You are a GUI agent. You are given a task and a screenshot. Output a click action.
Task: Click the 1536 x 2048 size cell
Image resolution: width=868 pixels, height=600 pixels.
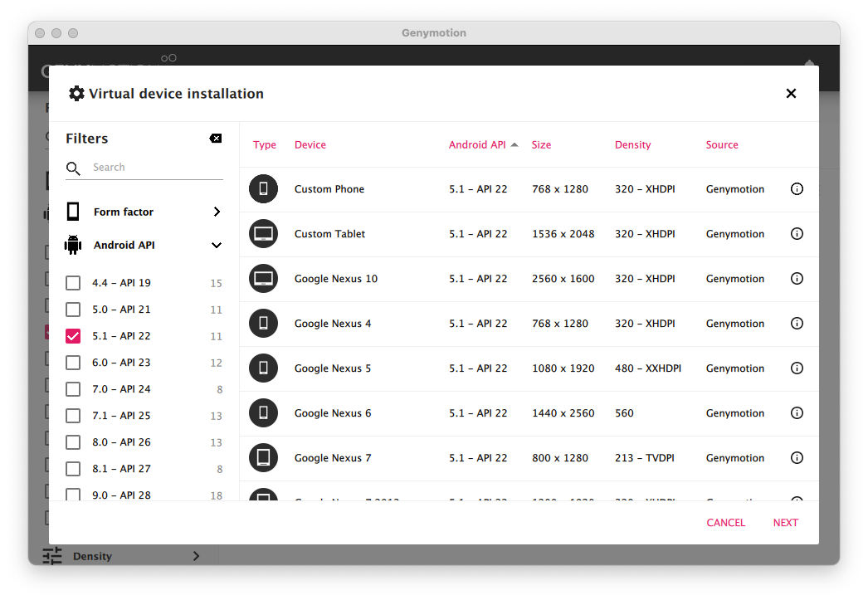[563, 233]
